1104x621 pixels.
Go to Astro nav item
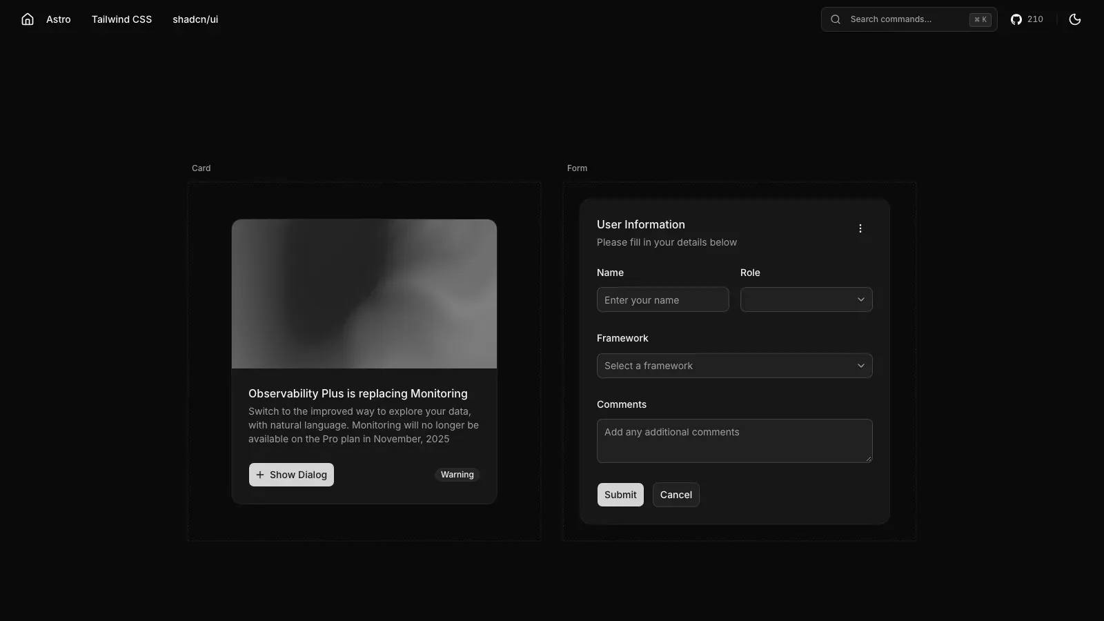click(x=59, y=19)
